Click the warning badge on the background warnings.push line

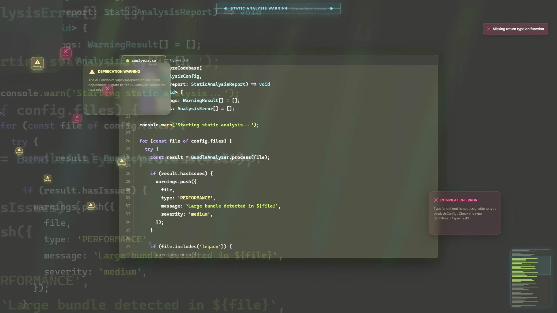pyautogui.click(x=91, y=205)
